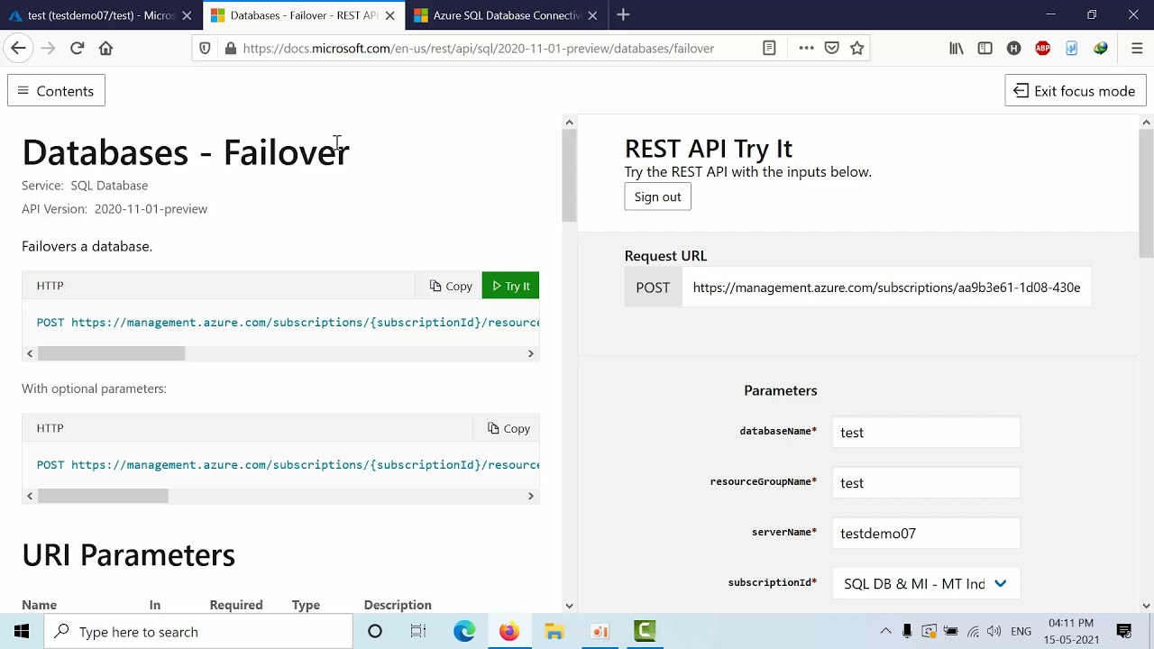The image size is (1154, 649).
Task: Click the left pane scroll-down arrow
Action: (569, 606)
